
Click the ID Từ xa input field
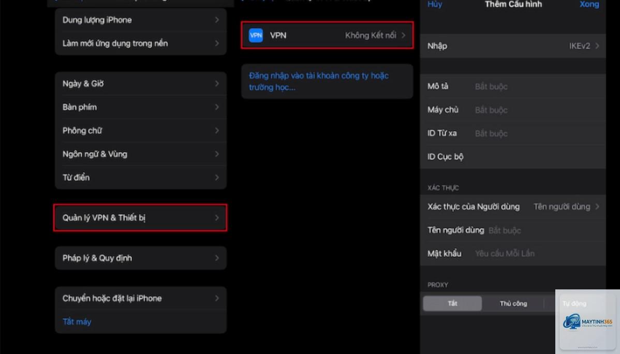tap(513, 133)
